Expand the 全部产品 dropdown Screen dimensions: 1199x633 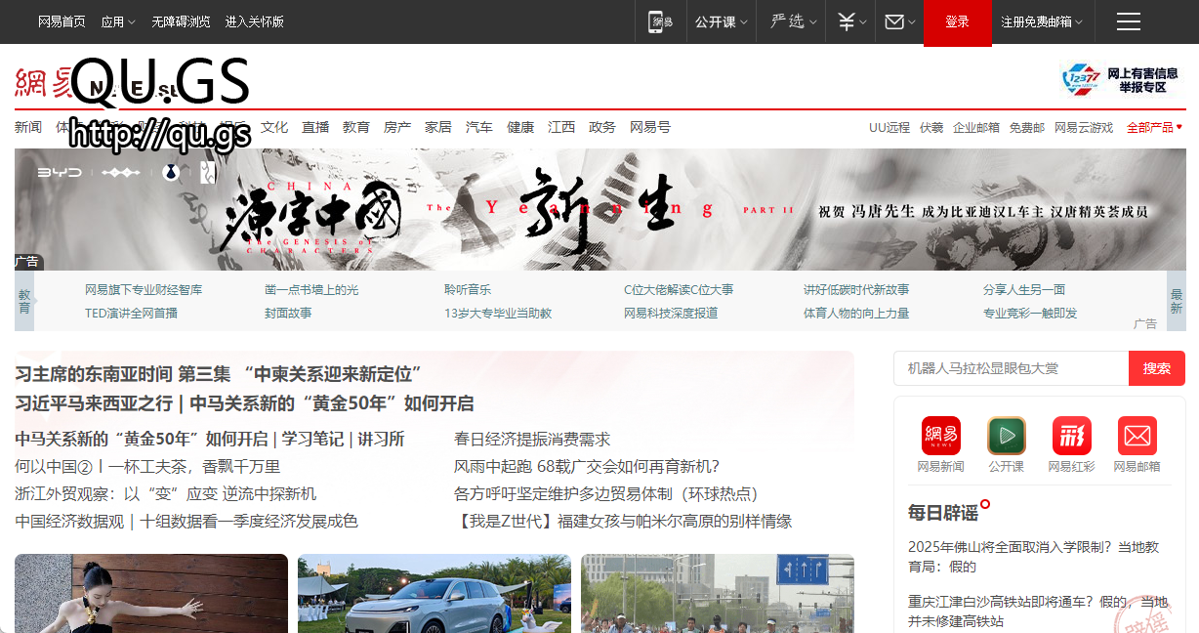coord(1155,127)
